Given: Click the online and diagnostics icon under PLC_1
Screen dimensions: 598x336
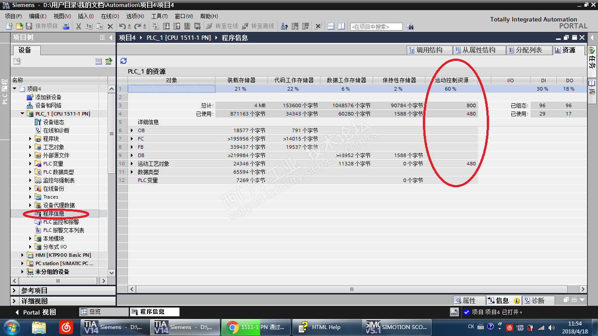Looking at the screenshot, I should tap(38, 130).
